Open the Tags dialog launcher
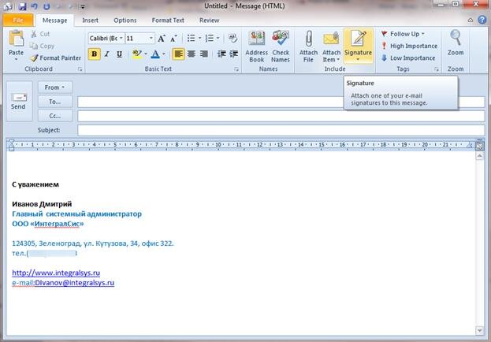 click(437, 69)
